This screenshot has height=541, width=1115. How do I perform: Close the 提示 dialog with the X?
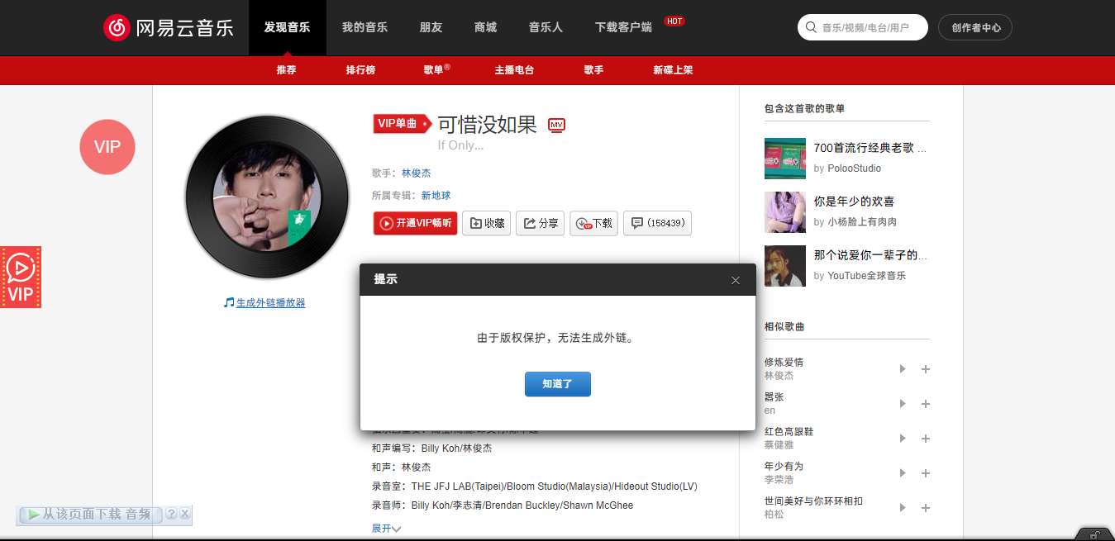[x=736, y=280]
